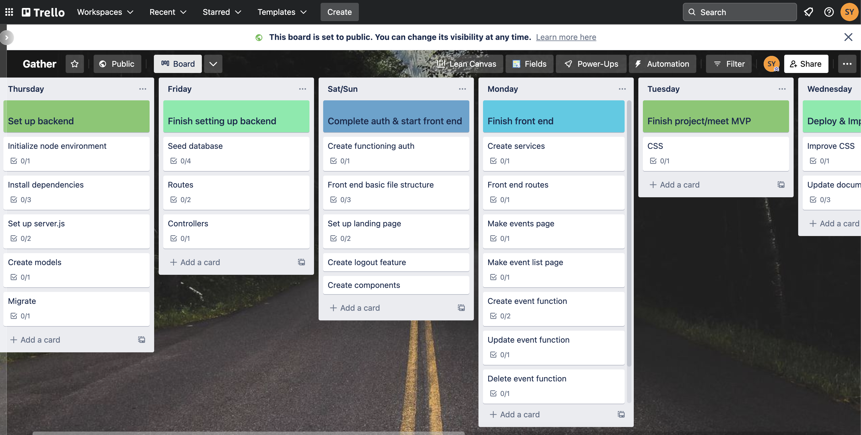Open the Power-Ups menu
This screenshot has width=861, height=435.
(591, 64)
